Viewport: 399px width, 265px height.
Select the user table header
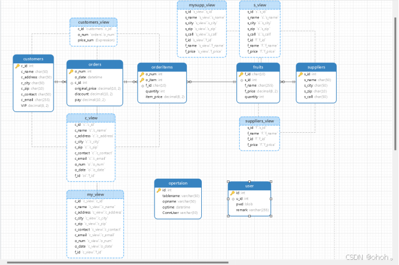click(x=249, y=186)
